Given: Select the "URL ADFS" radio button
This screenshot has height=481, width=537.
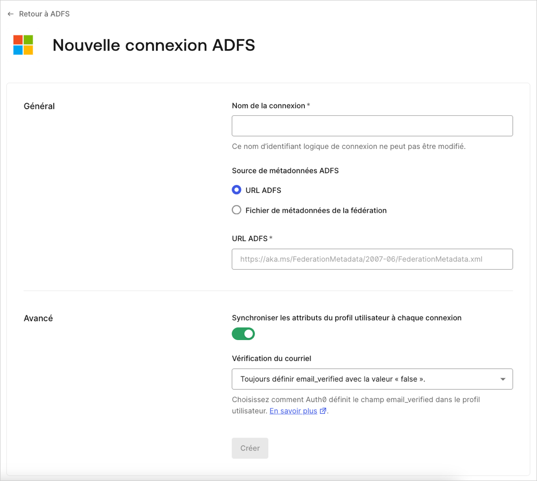Looking at the screenshot, I should tap(236, 190).
